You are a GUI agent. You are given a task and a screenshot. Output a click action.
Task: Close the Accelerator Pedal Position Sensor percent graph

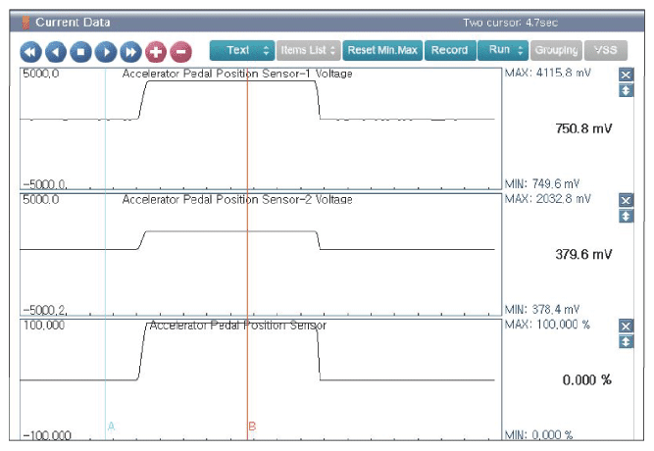(626, 326)
